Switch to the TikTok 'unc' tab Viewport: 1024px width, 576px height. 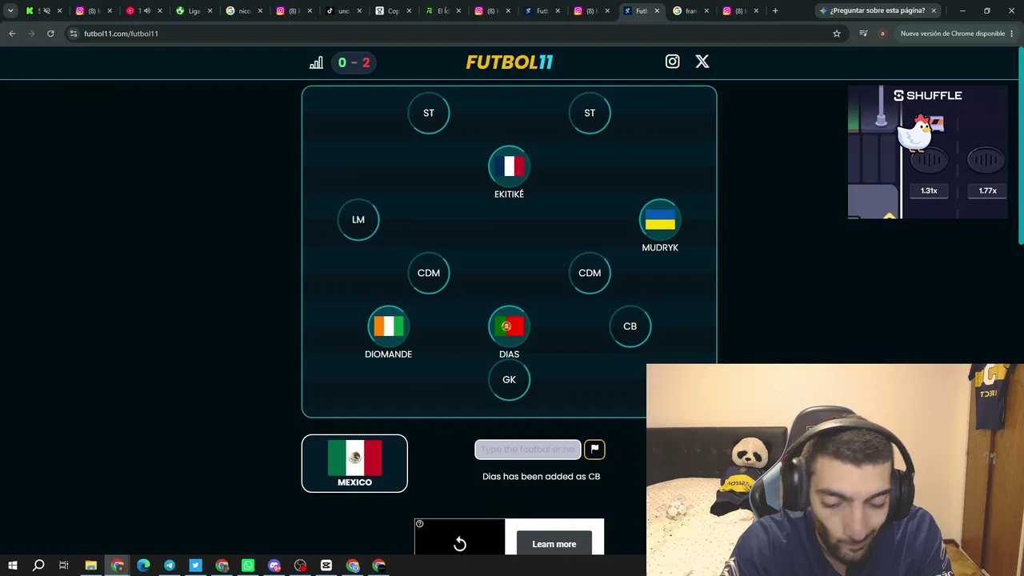pyautogui.click(x=344, y=11)
